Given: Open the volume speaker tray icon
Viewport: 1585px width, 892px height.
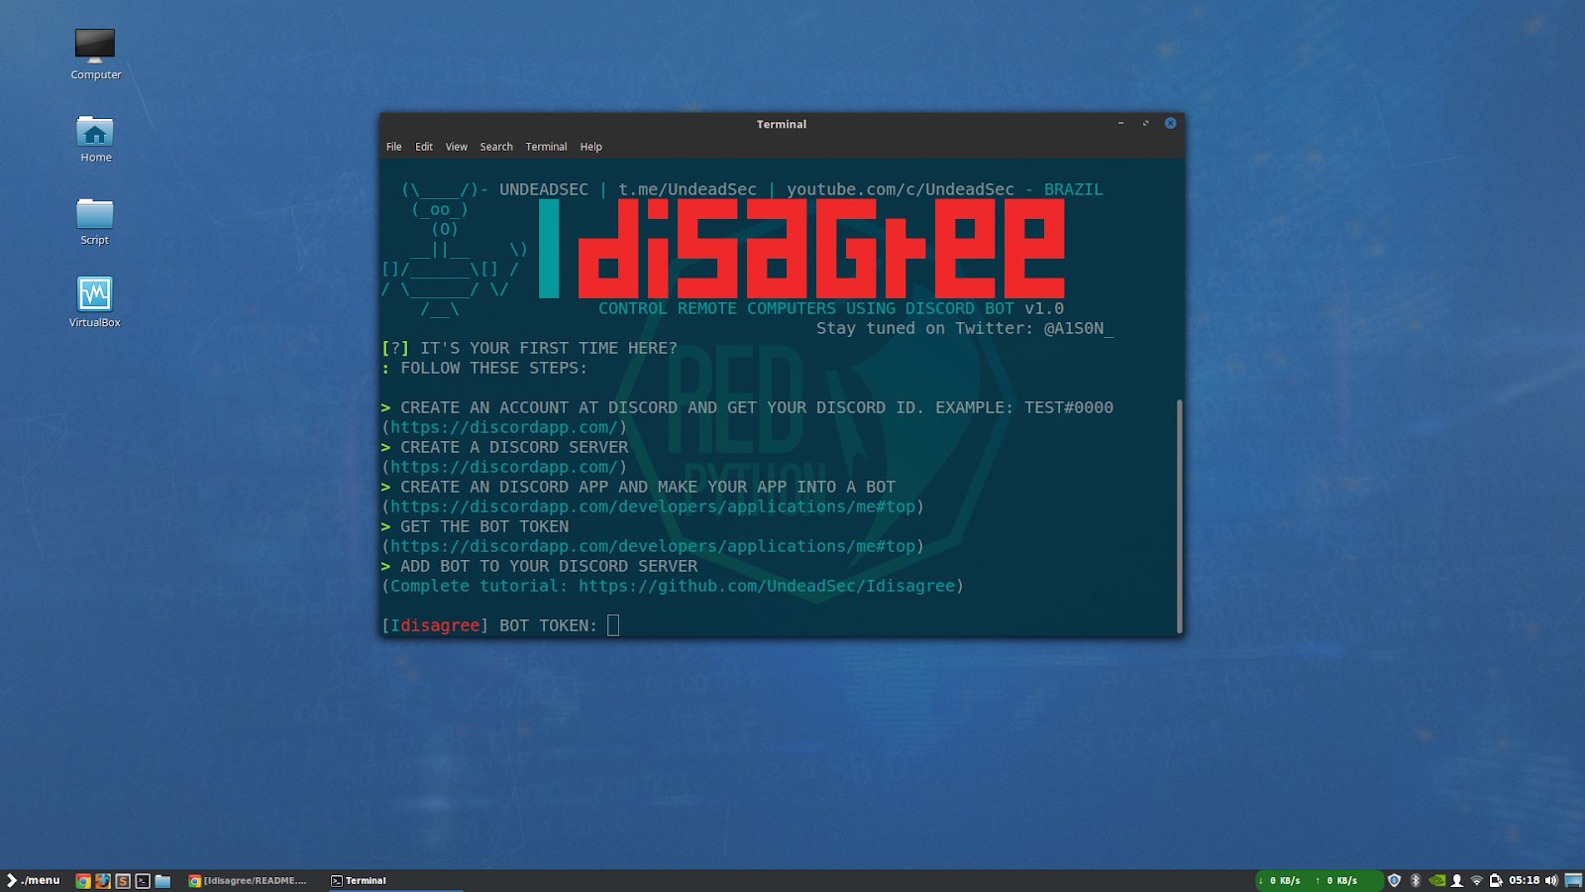Looking at the screenshot, I should tap(1551, 880).
